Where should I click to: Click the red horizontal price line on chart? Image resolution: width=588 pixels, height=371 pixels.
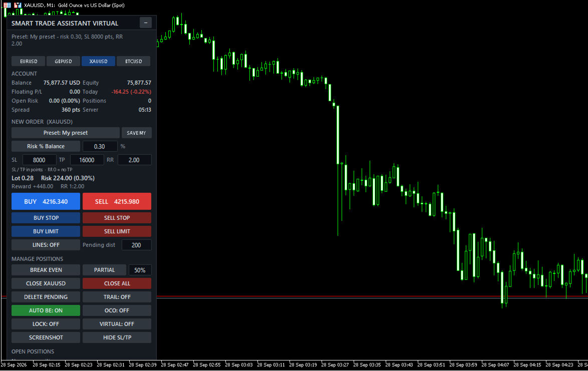pyautogui.click(x=372, y=296)
